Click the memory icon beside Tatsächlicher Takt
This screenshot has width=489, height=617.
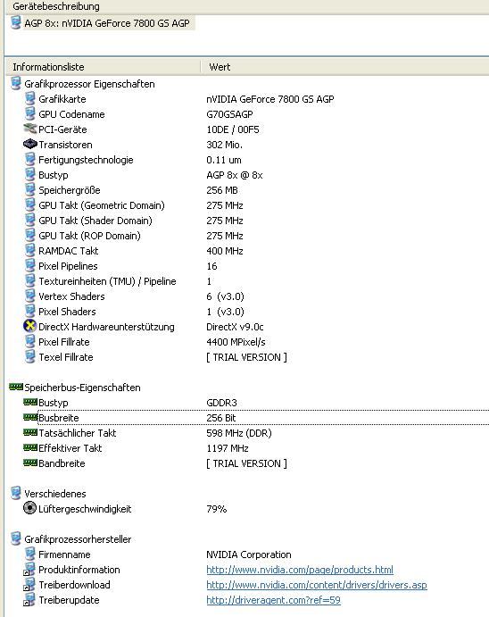(x=30, y=432)
